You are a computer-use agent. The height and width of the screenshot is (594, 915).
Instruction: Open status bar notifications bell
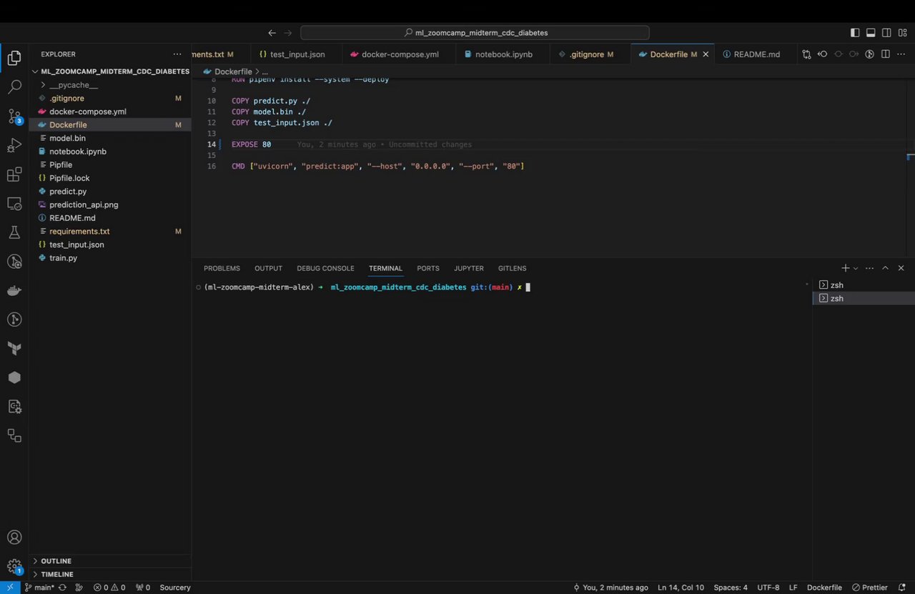[x=902, y=588]
